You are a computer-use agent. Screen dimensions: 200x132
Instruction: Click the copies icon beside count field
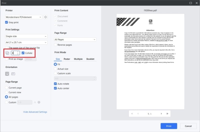[7, 53]
